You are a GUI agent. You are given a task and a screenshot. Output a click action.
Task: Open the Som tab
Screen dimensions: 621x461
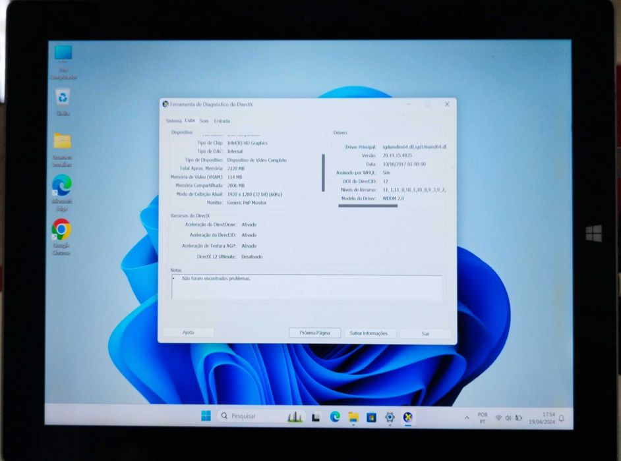point(204,121)
